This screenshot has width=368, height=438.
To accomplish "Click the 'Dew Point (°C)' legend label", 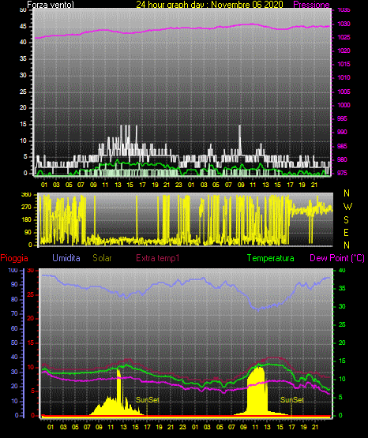I will pos(337,258).
